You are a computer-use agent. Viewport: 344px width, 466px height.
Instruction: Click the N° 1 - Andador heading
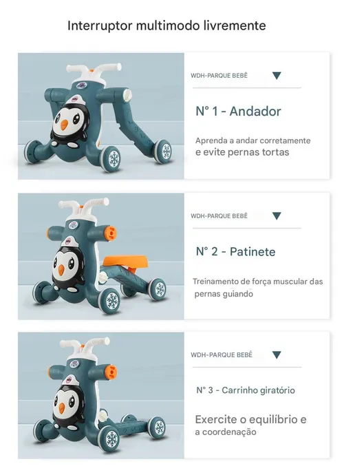(x=238, y=111)
